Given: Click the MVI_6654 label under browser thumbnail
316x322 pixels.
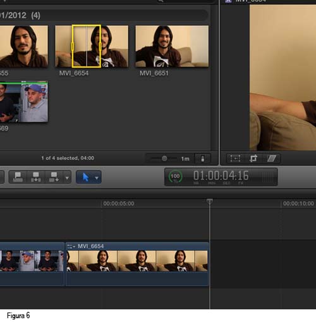Looking at the screenshot, I should 74,73.
